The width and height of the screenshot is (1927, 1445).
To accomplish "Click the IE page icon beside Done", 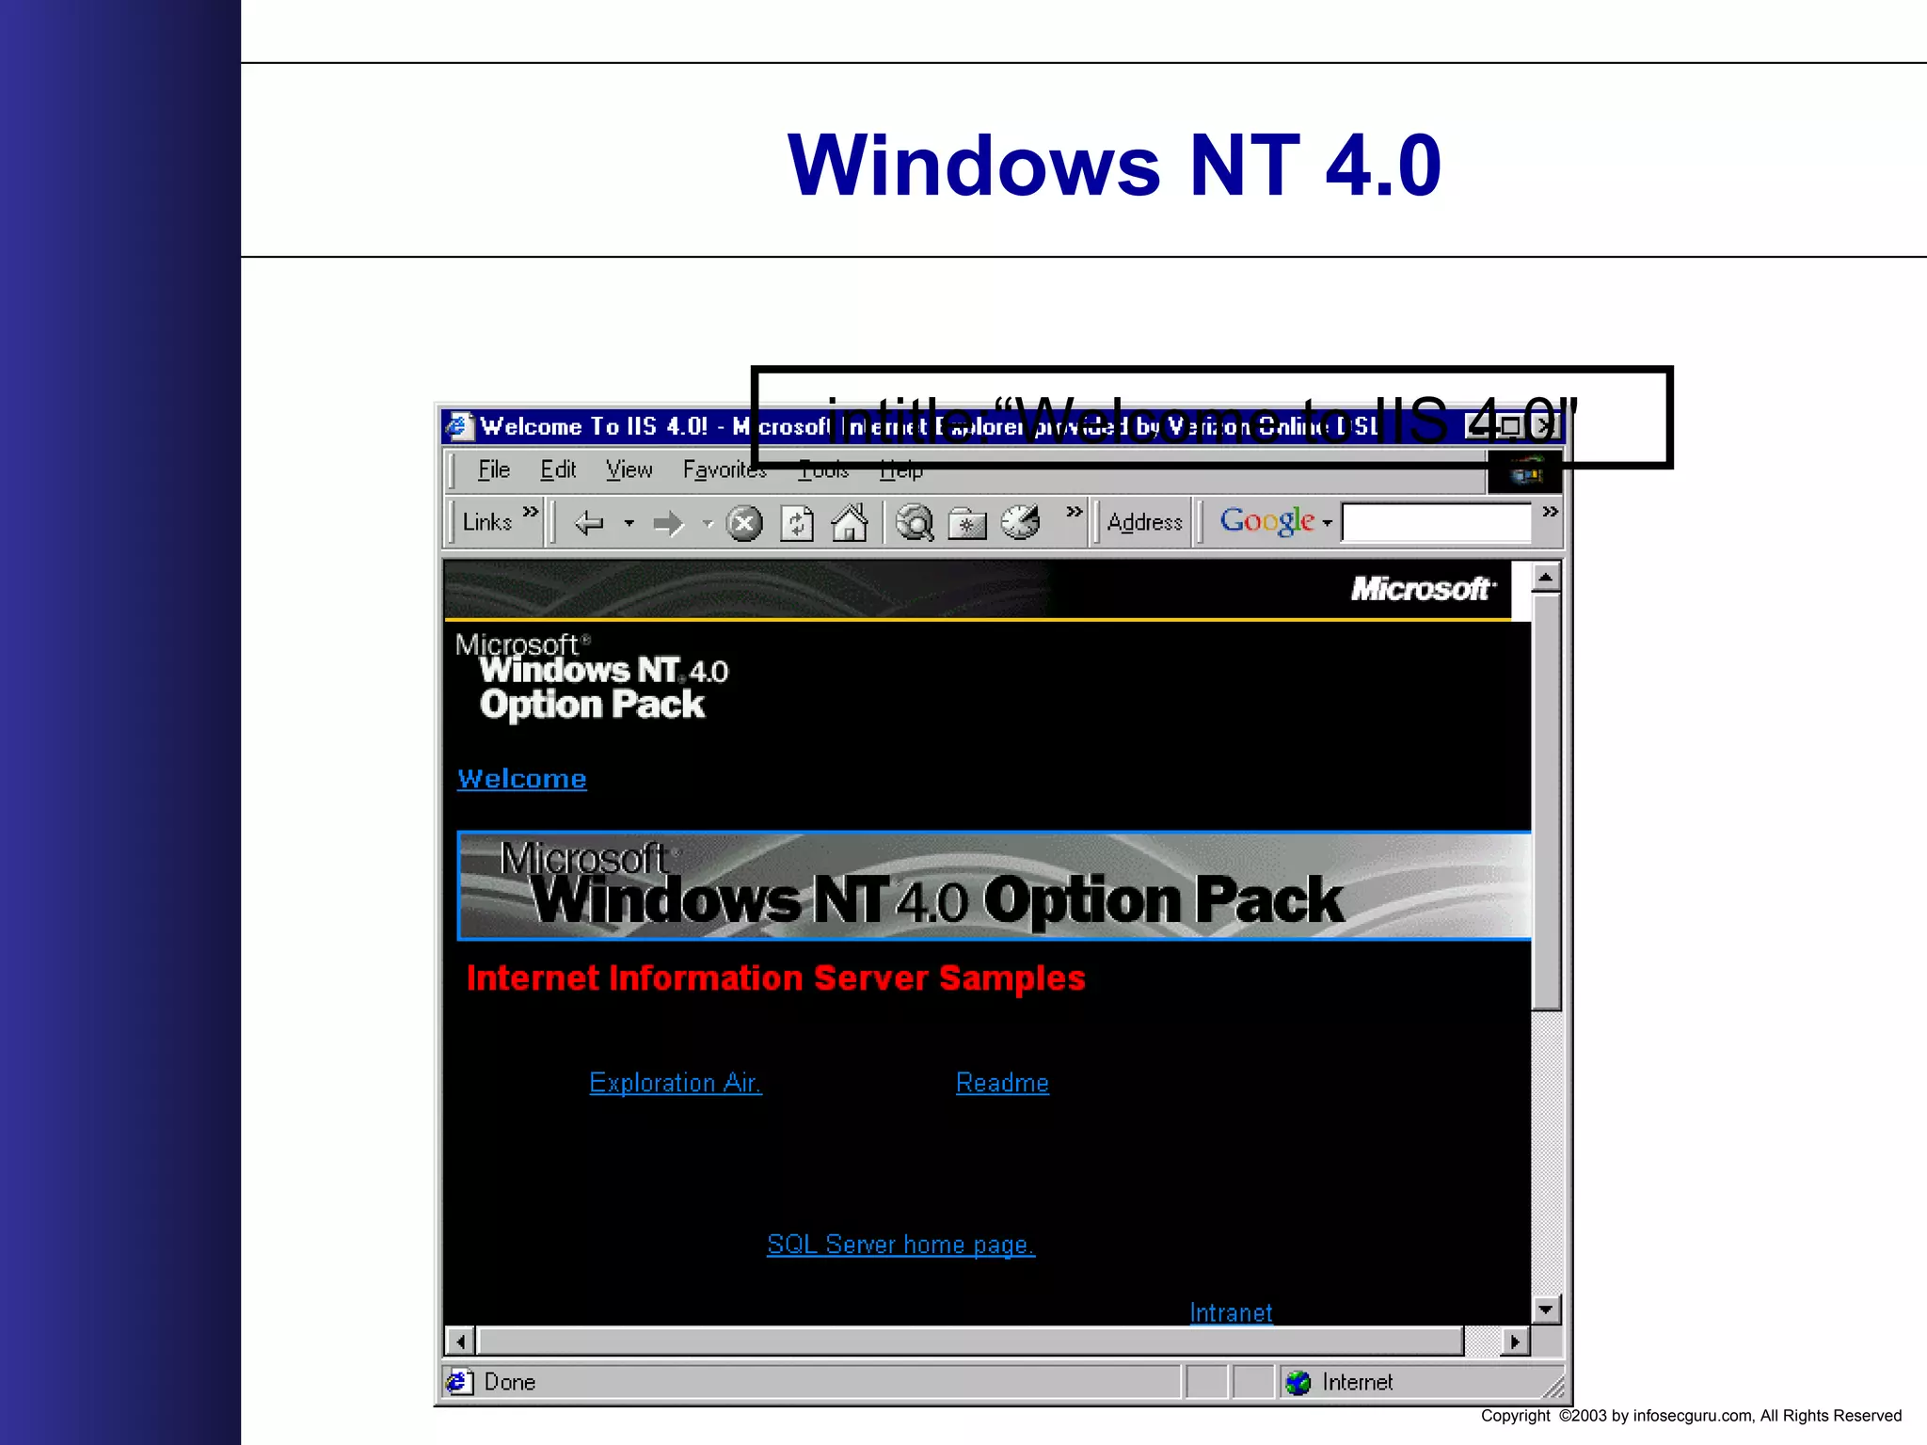I will tap(459, 1381).
